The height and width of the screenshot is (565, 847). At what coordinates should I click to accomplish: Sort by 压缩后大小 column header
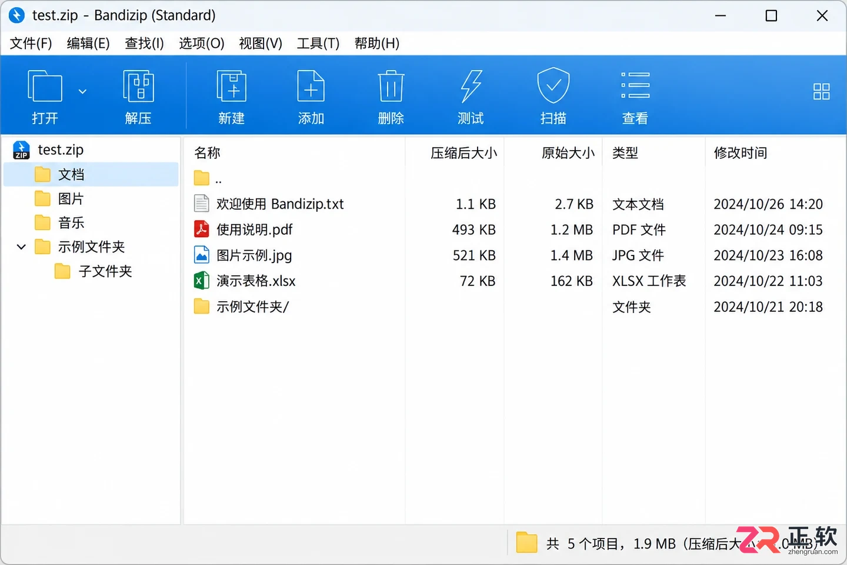[x=463, y=153]
